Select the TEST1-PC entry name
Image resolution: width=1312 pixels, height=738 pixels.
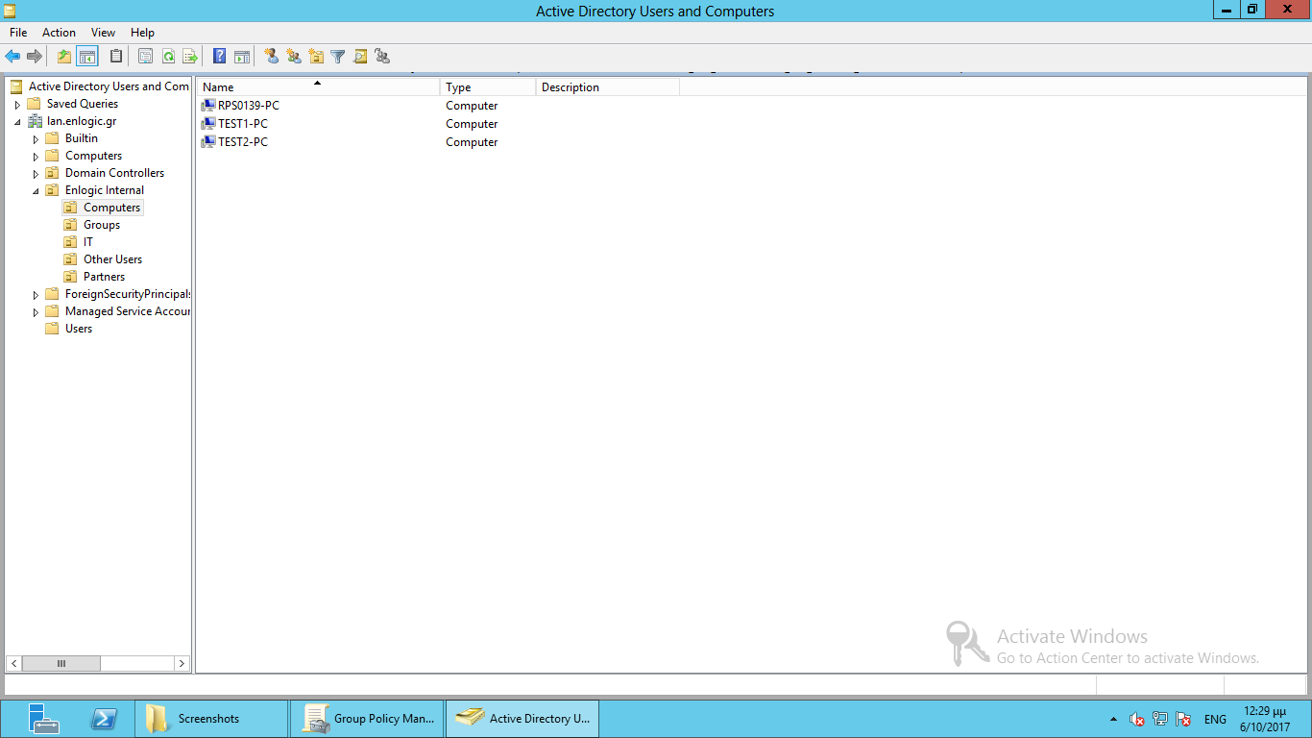243,124
